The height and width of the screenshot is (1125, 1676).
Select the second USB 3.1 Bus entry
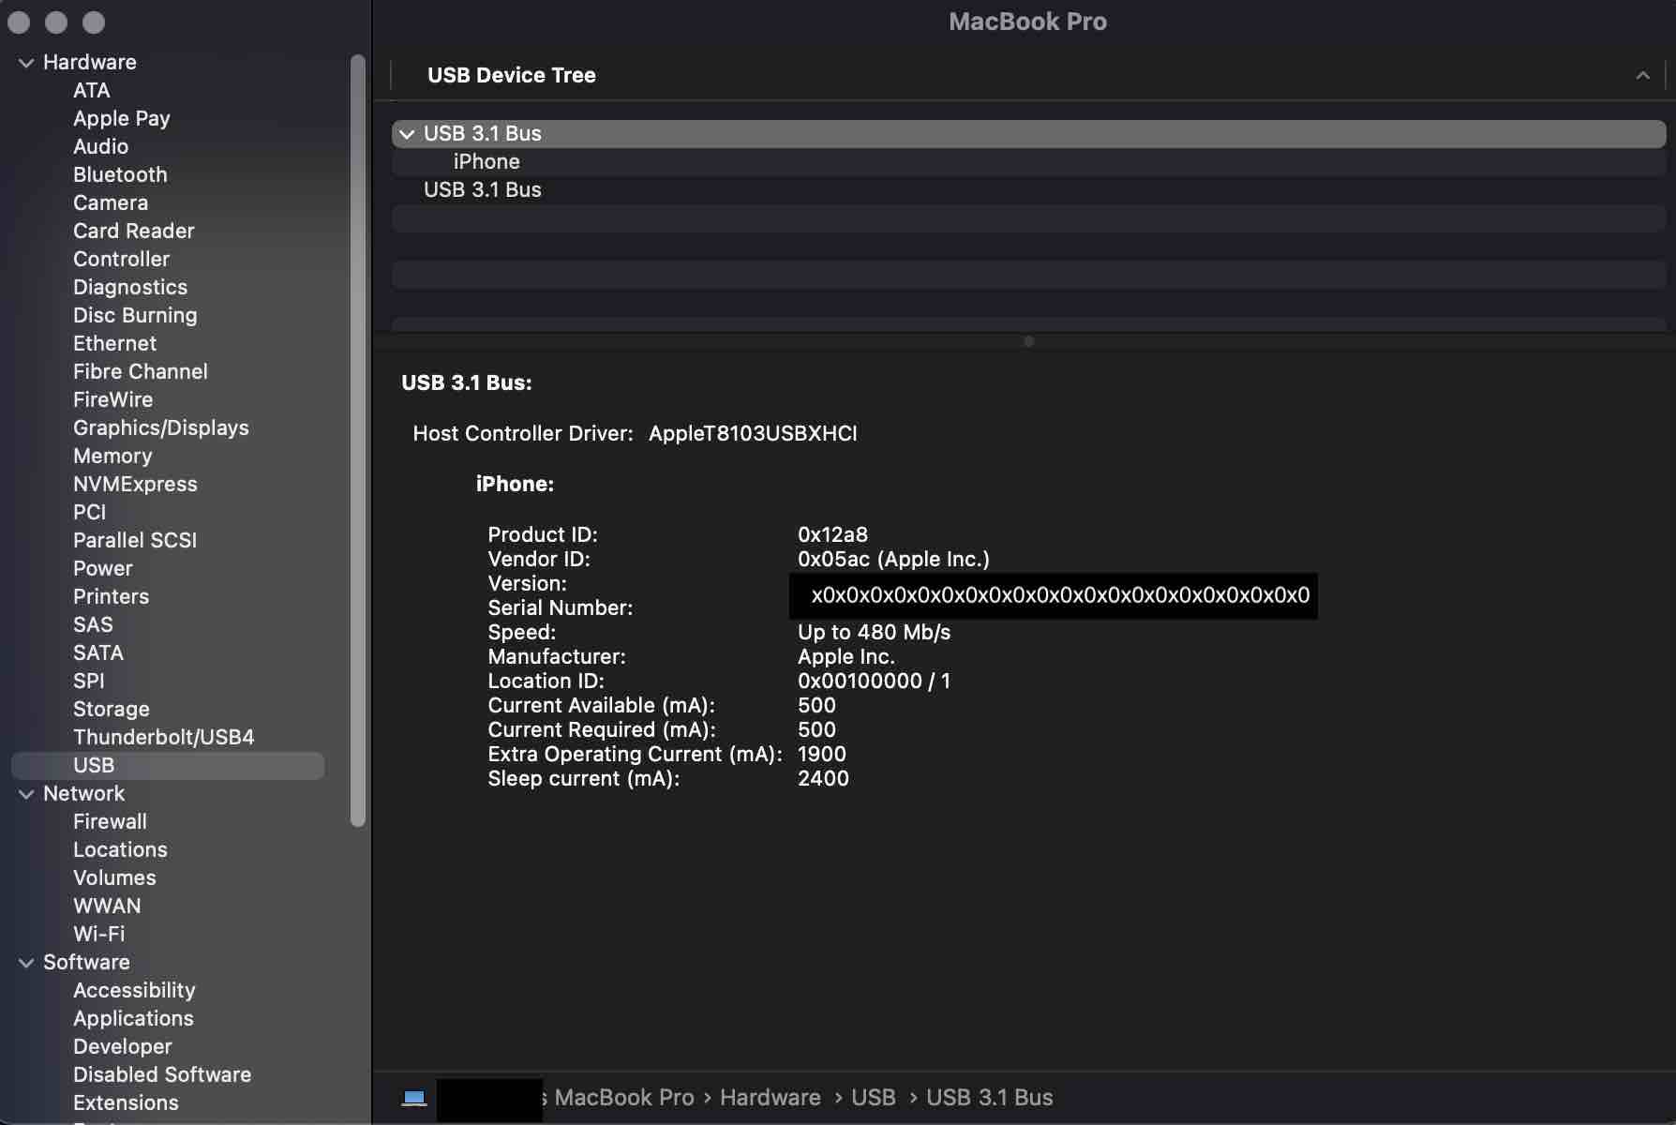(483, 189)
